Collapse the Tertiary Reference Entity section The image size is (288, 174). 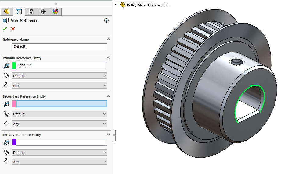108,135
